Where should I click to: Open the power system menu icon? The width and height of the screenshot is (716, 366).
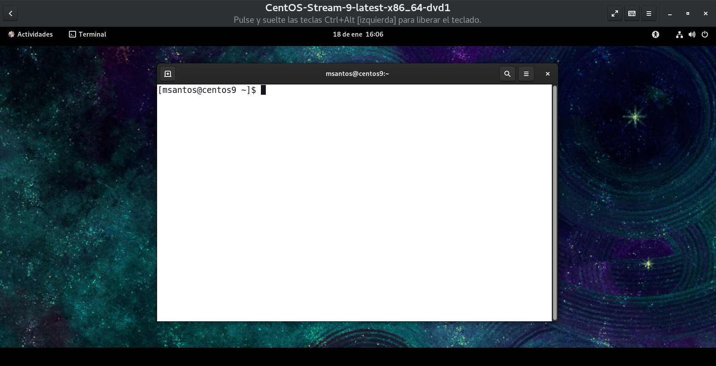click(x=705, y=34)
